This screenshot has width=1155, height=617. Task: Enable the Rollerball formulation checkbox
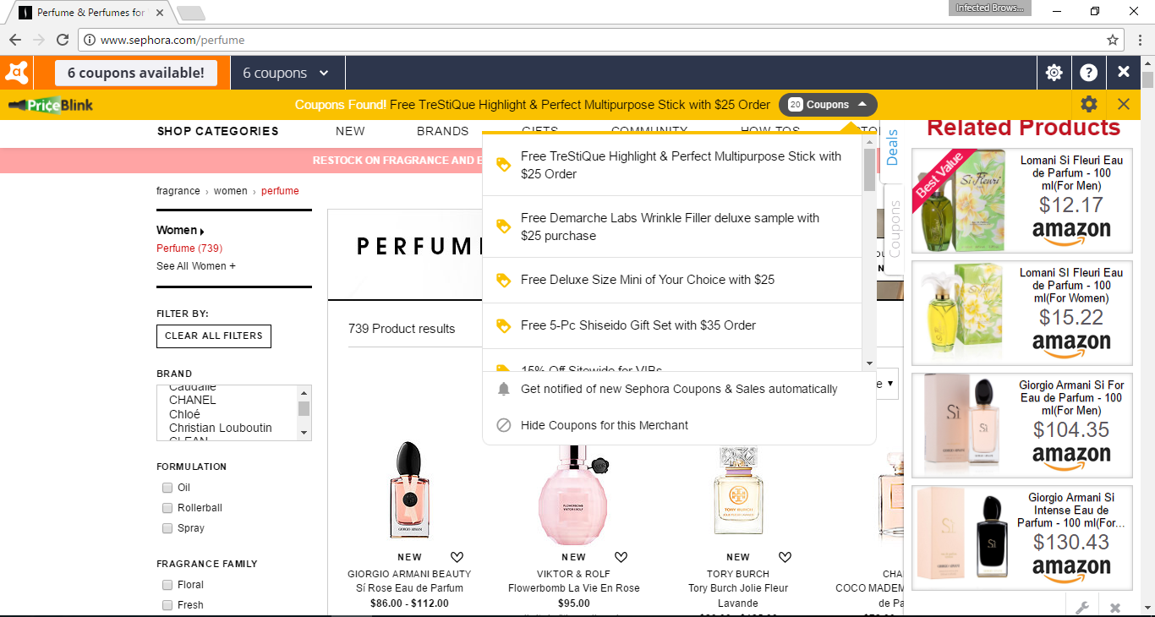tap(167, 507)
